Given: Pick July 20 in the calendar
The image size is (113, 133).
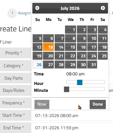Looking at the screenshot, I should pos(49,56).
